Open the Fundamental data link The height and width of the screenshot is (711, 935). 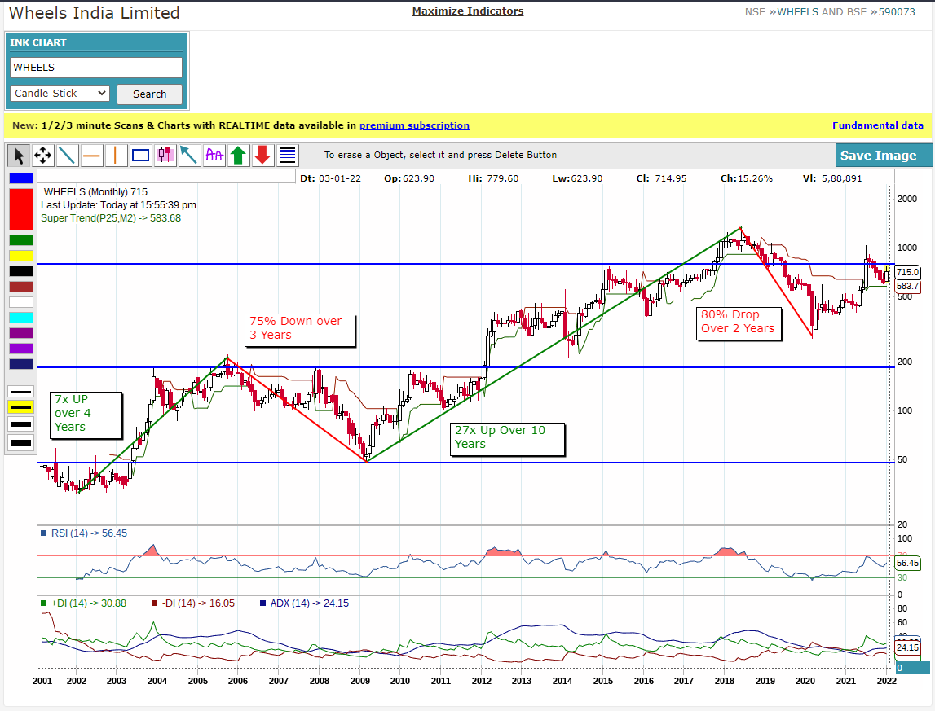click(x=878, y=125)
